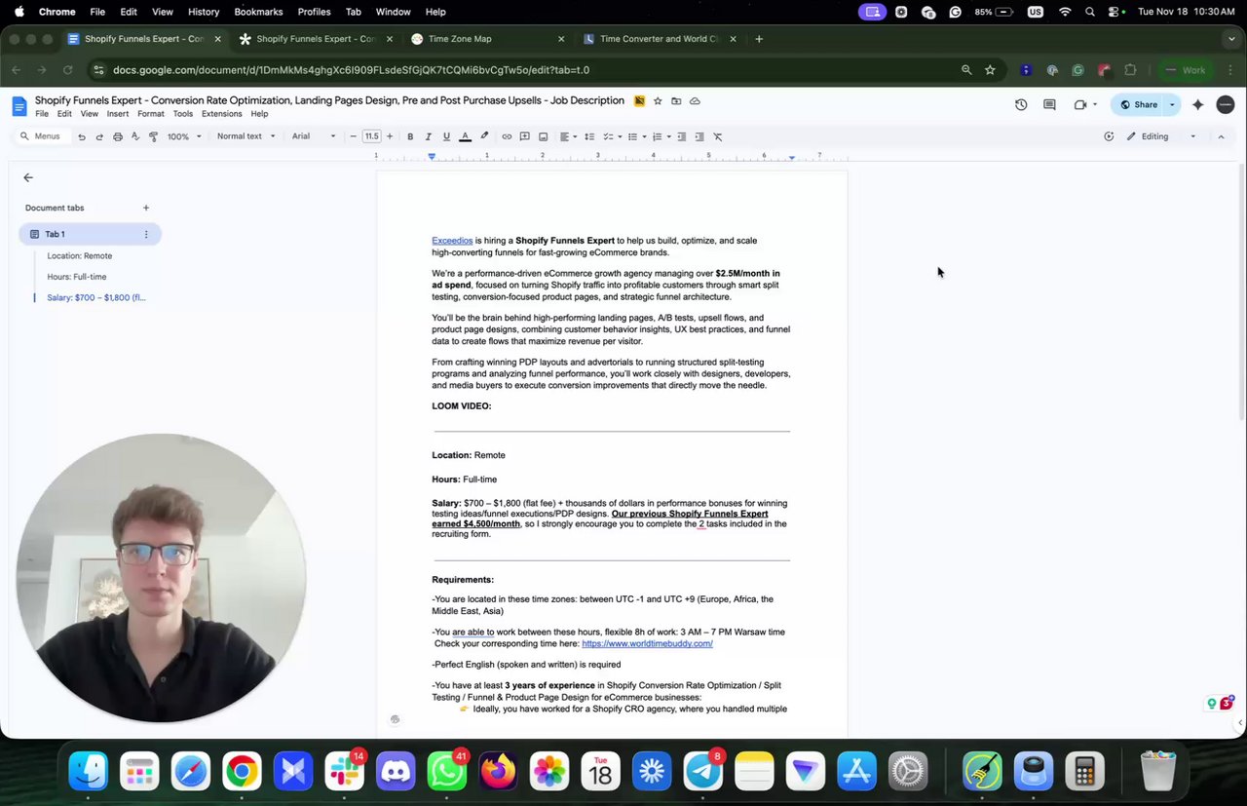
Task: Open the Tools menu in Docs
Action: click(x=183, y=114)
